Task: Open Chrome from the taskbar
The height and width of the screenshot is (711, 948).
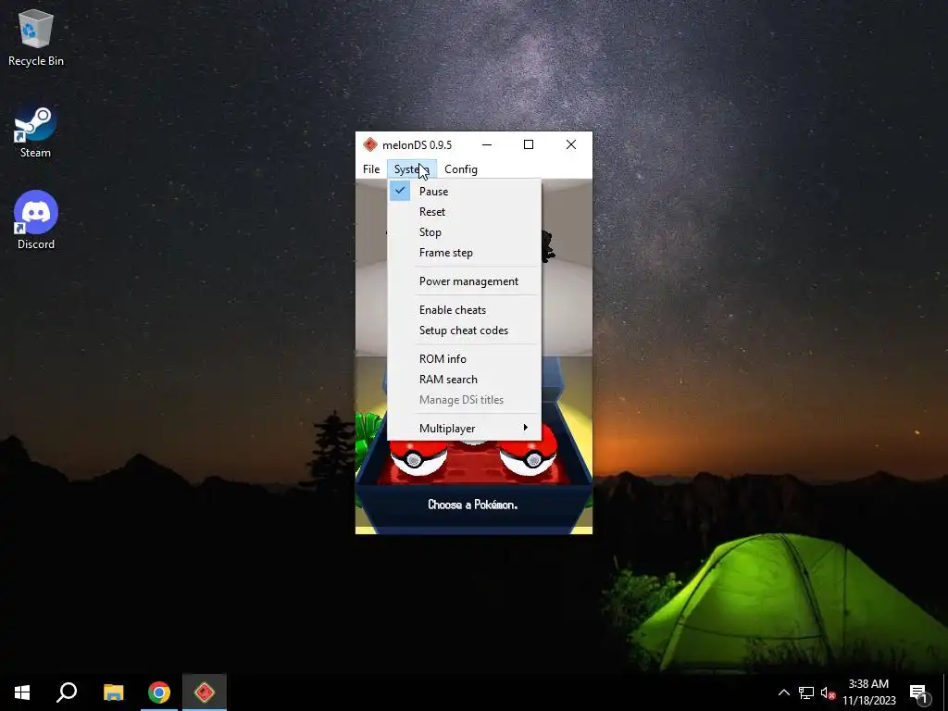Action: pos(159,692)
